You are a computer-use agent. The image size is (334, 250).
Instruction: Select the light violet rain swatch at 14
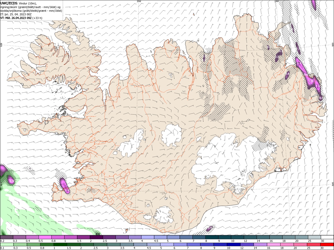point(260,245)
